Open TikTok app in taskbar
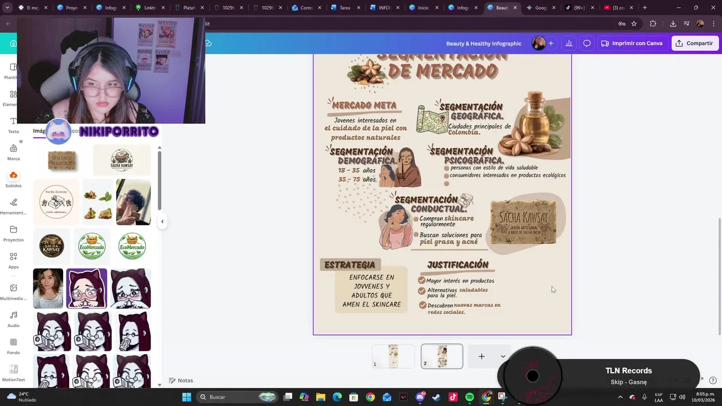Image resolution: width=722 pixels, height=406 pixels. [x=453, y=397]
